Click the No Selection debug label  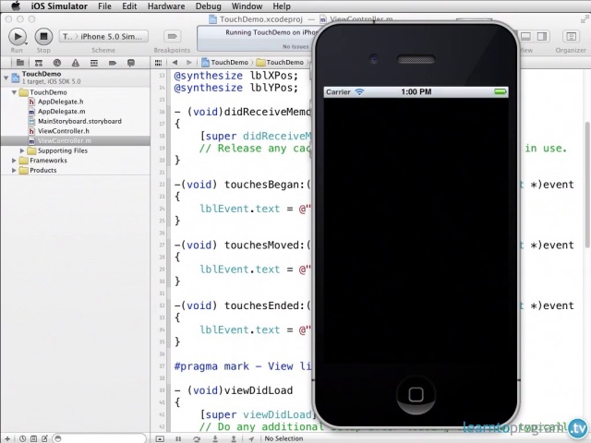(x=283, y=438)
